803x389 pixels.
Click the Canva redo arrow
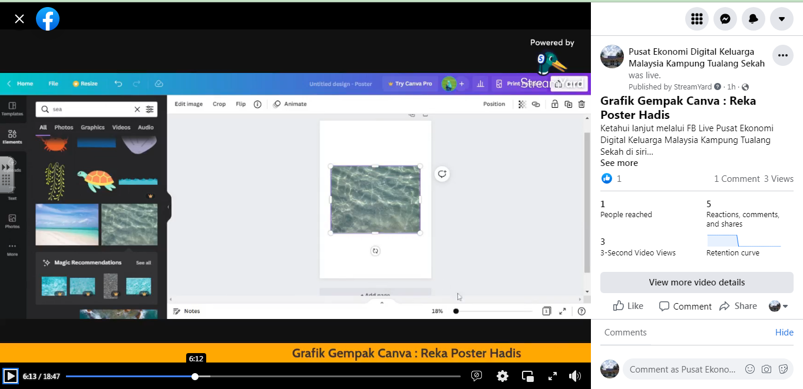coord(137,84)
